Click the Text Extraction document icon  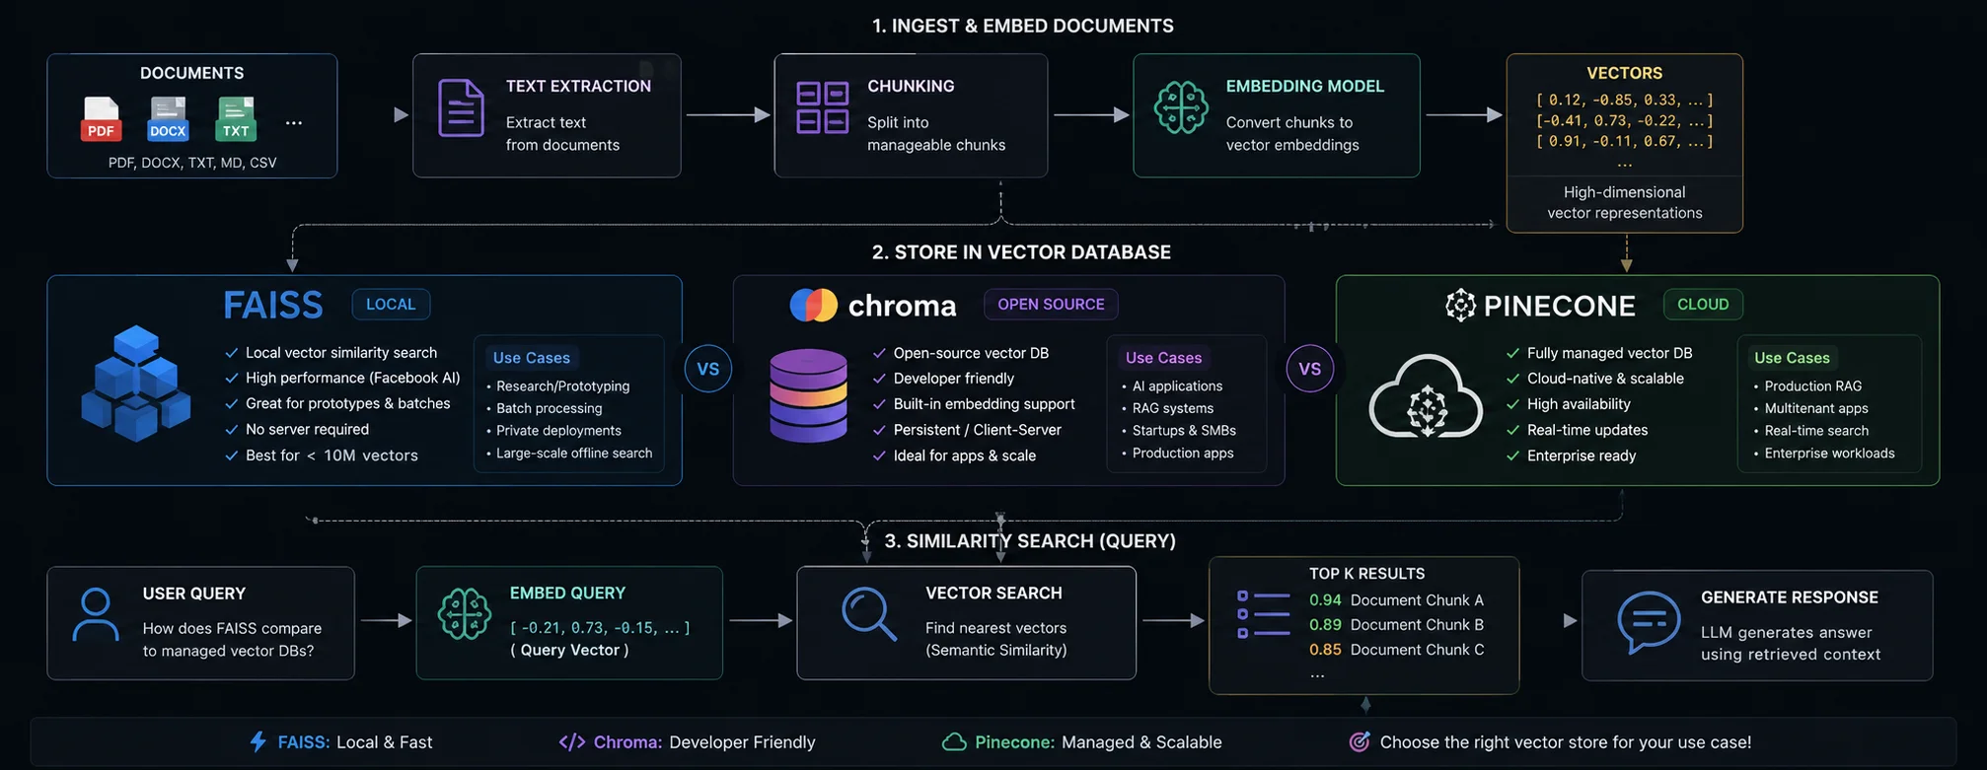click(461, 107)
